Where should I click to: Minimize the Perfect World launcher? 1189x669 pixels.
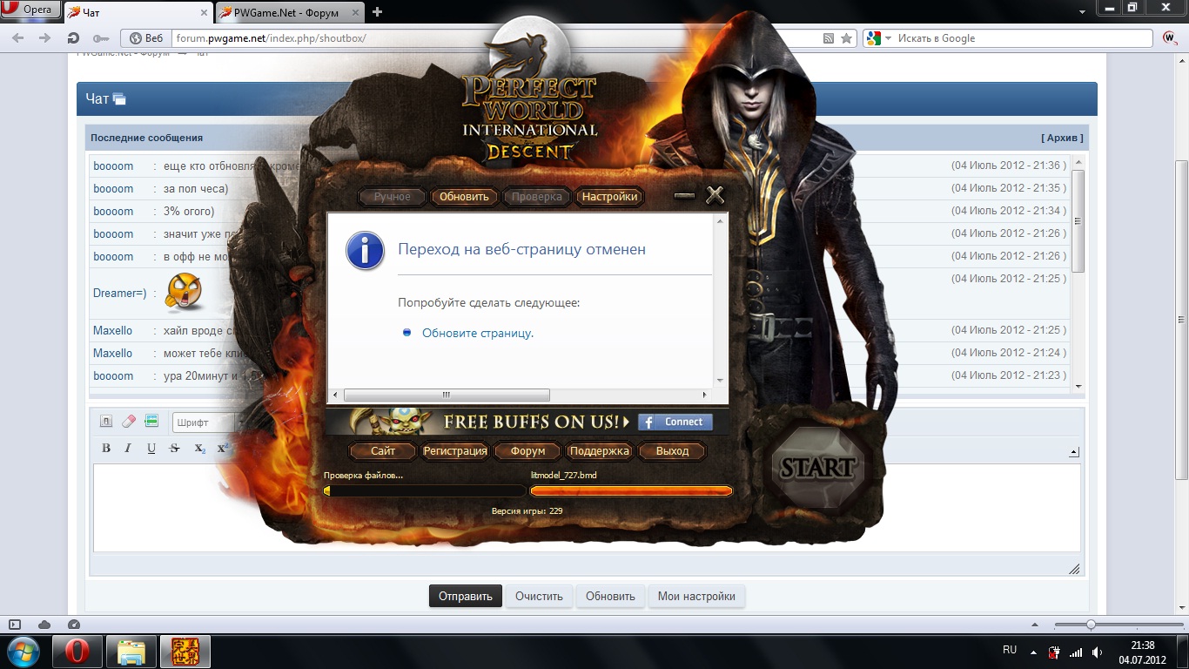(x=684, y=196)
